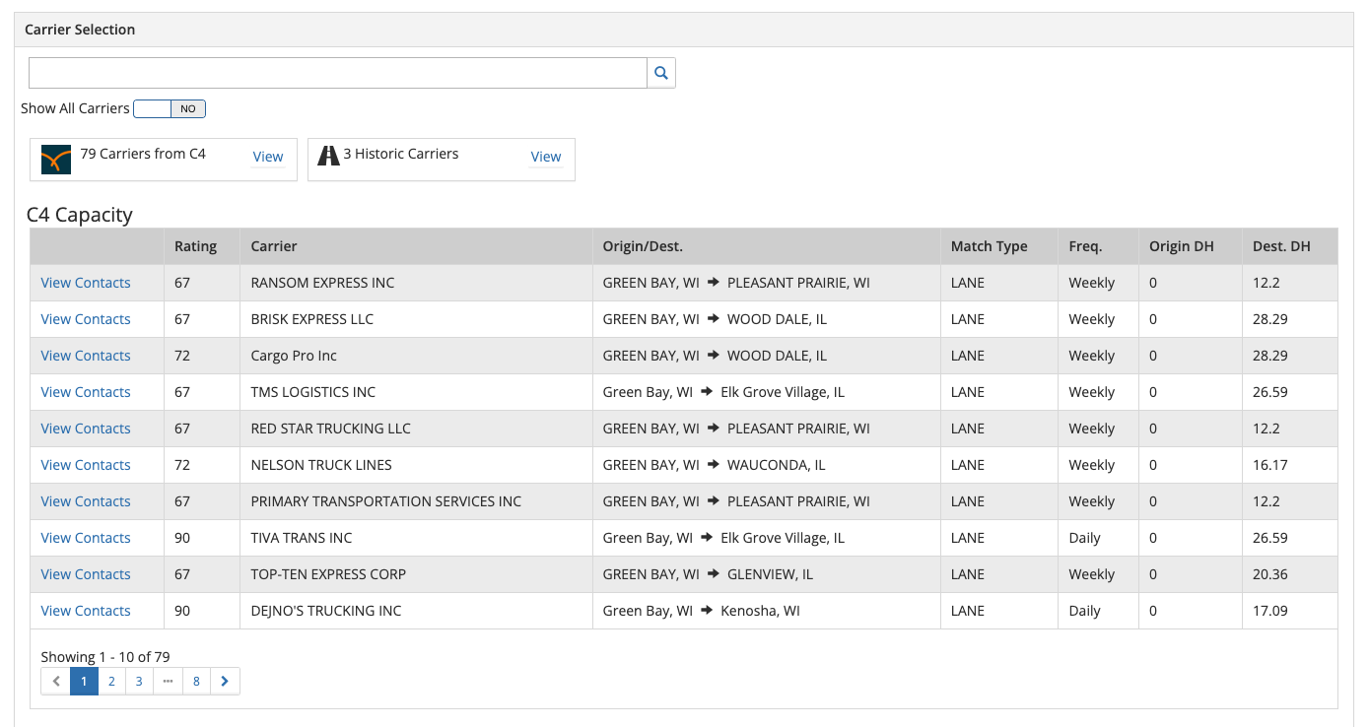Screen dimensions: 1369x727
Task: View the 3 Historic Carriers
Action: pyautogui.click(x=545, y=157)
